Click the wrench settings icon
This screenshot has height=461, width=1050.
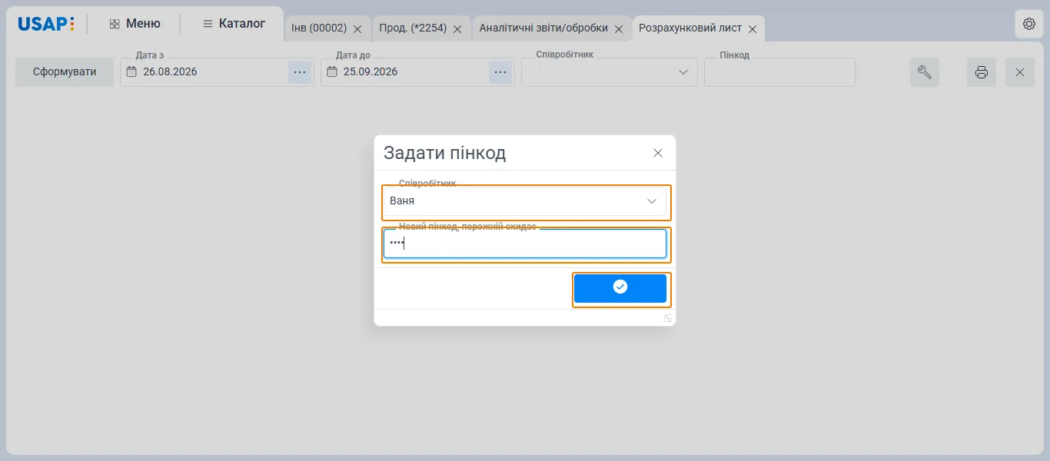coord(925,72)
